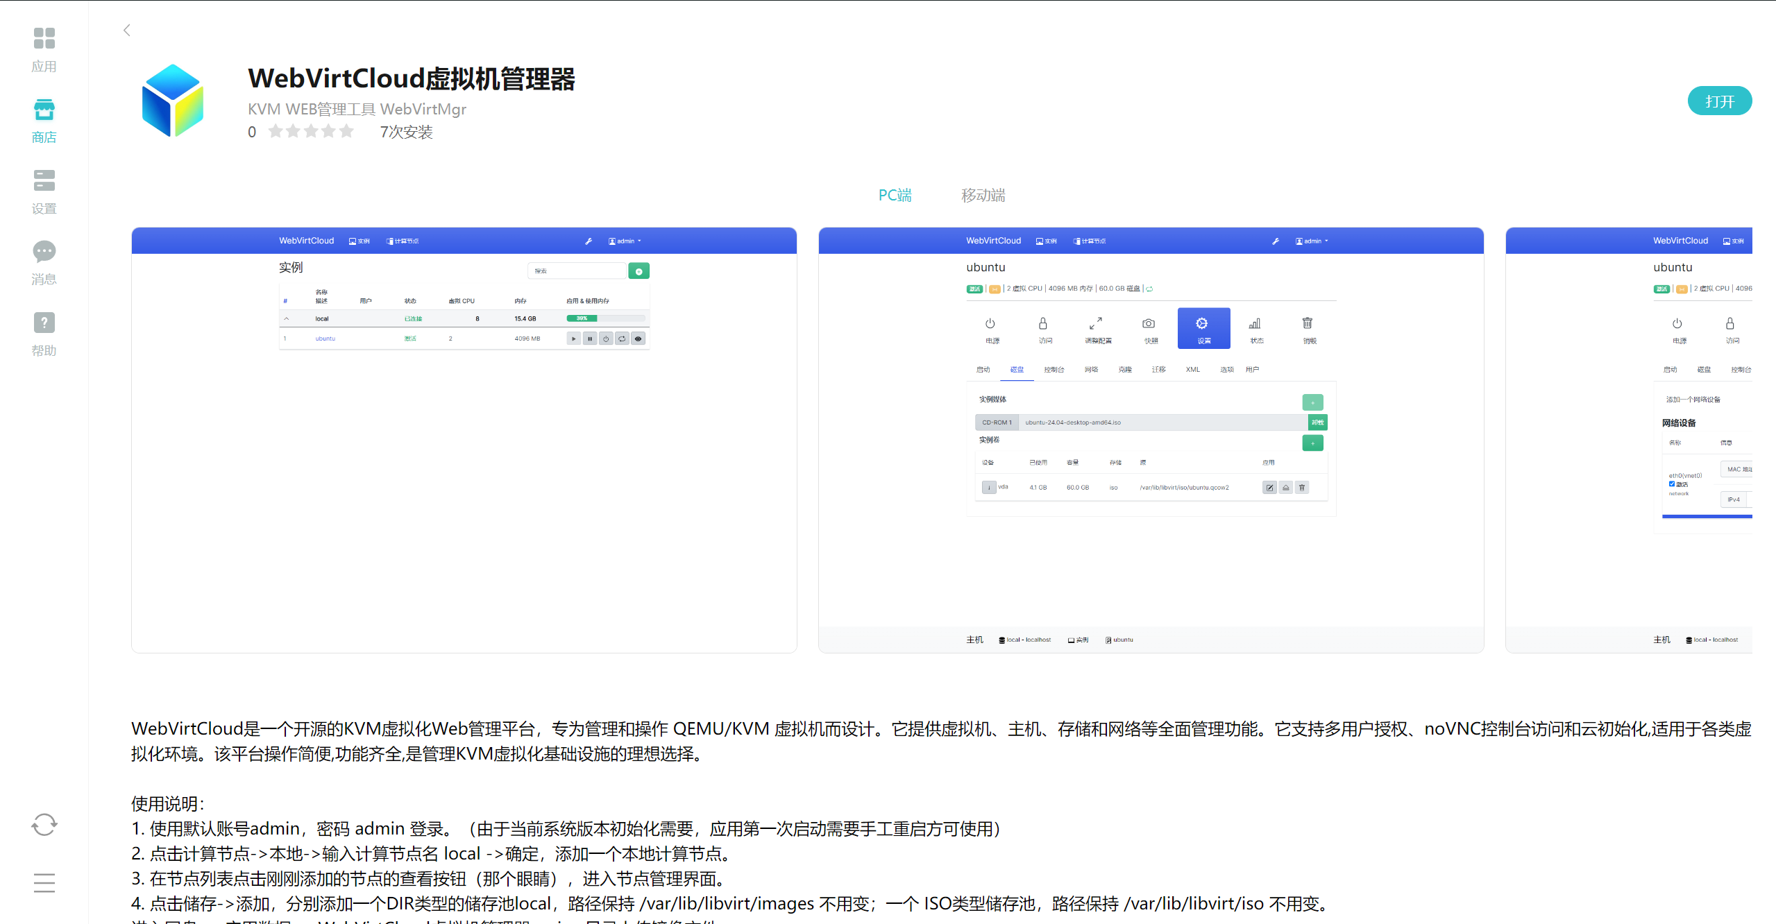This screenshot has height=924, width=1776.
Task: Click the refresh sync icon in sidebar
Action: pos(44,824)
